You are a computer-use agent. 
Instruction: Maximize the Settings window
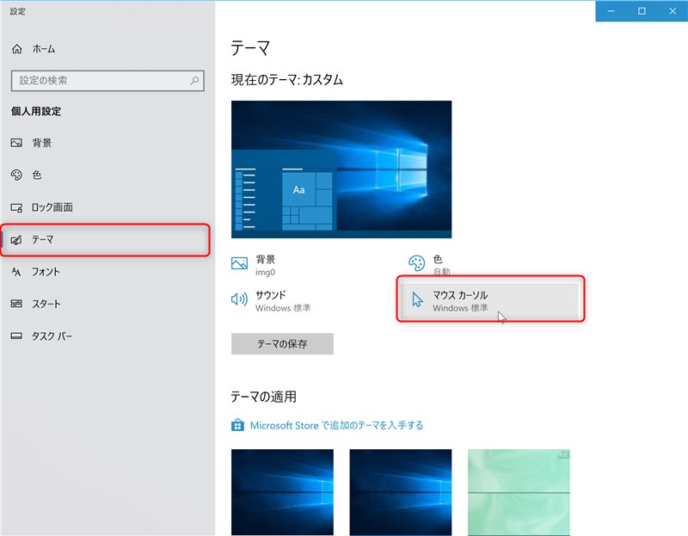[x=642, y=11]
